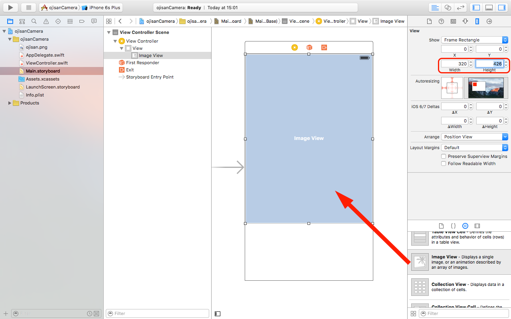Open the Arrange dropdown
Image resolution: width=511 pixels, height=319 pixels.
pyautogui.click(x=474, y=137)
